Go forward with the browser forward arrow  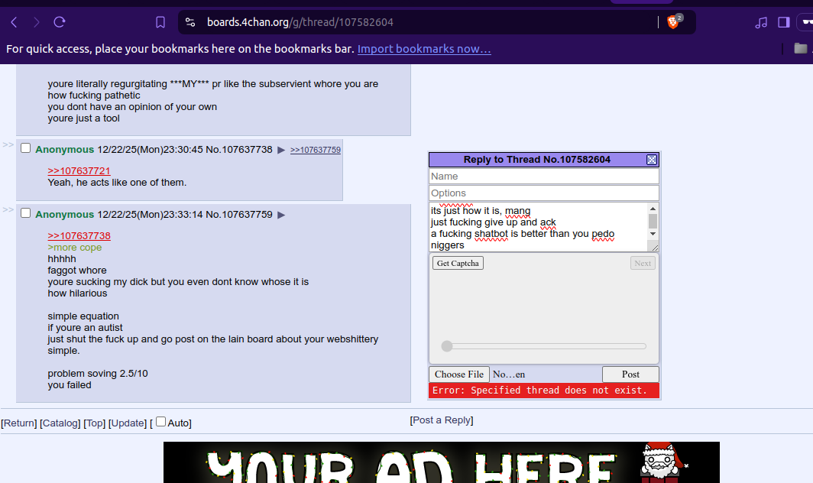[x=37, y=22]
